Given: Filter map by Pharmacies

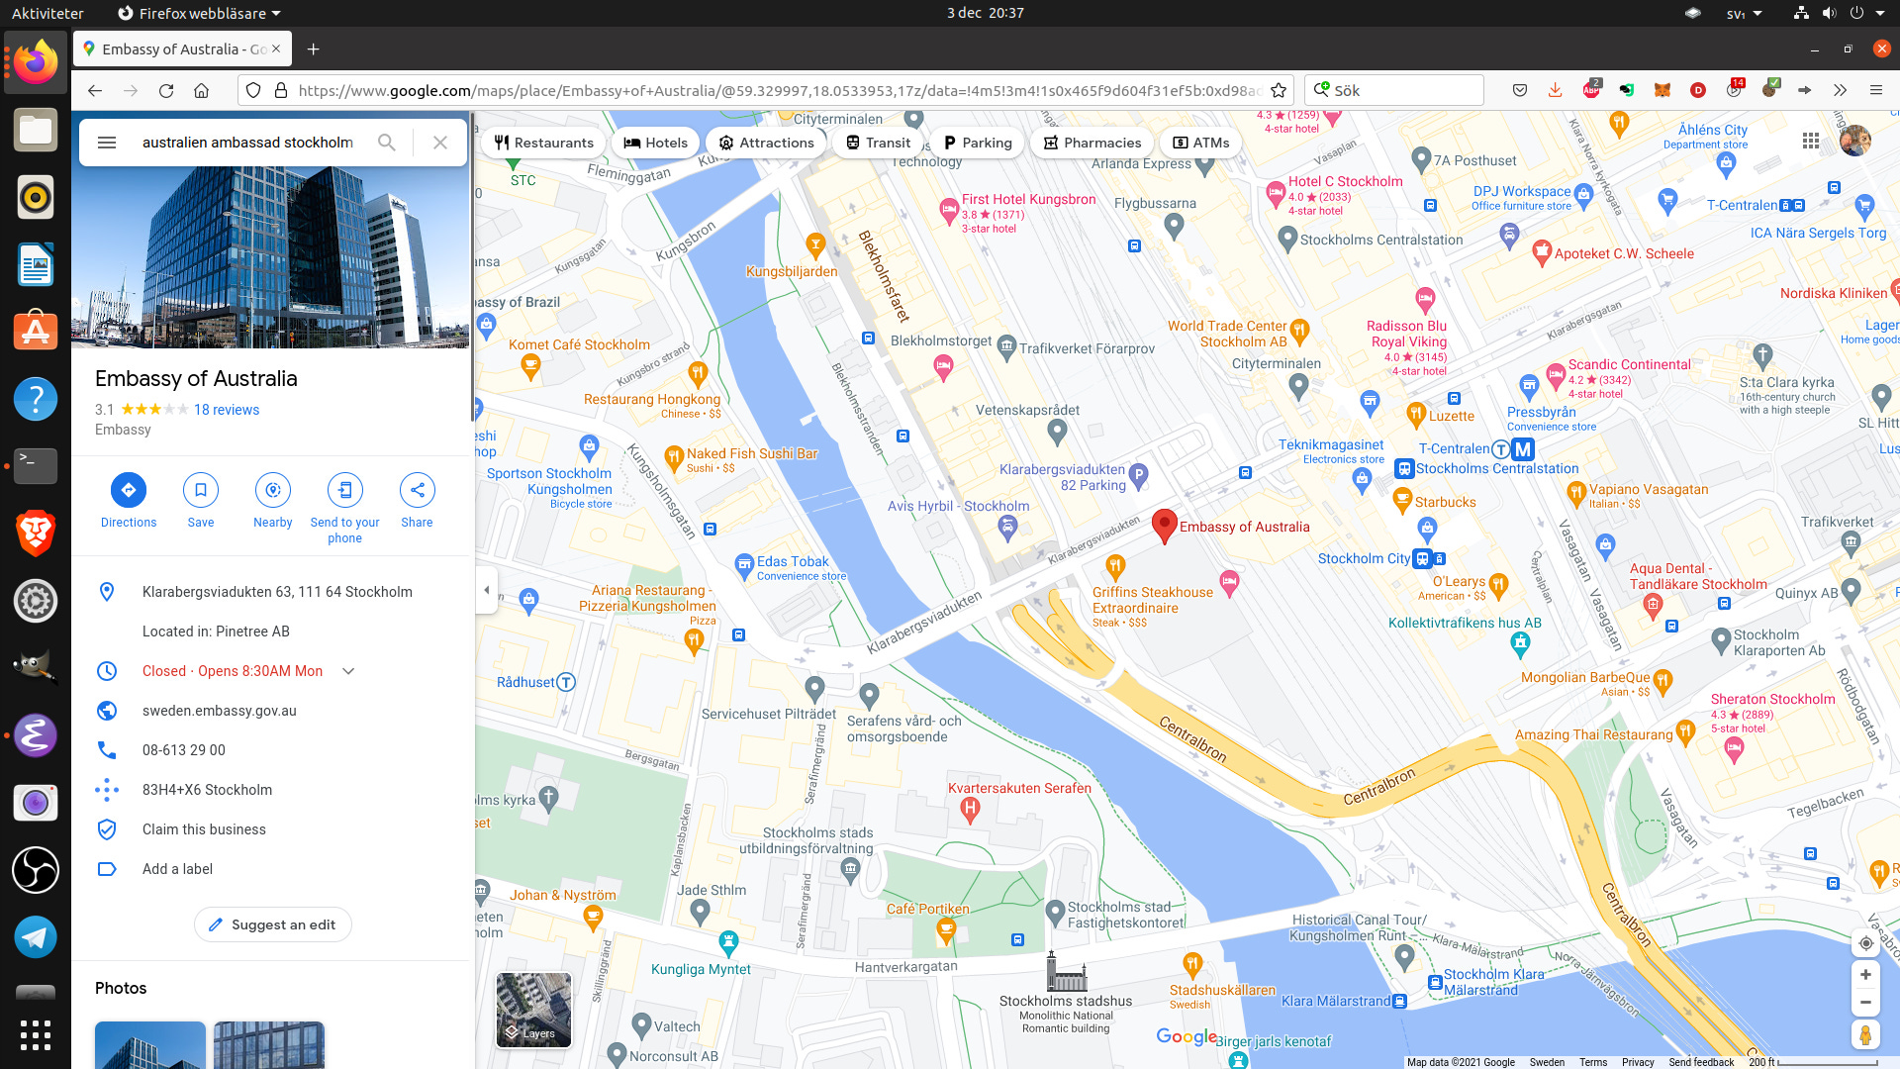Looking at the screenshot, I should pyautogui.click(x=1092, y=143).
